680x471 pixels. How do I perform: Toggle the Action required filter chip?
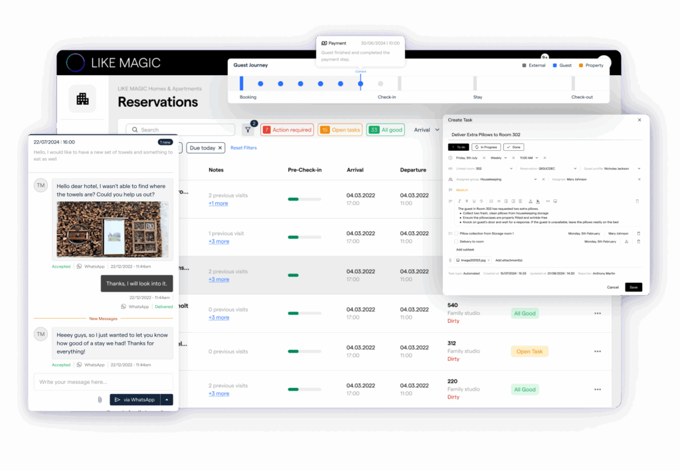pyautogui.click(x=287, y=130)
